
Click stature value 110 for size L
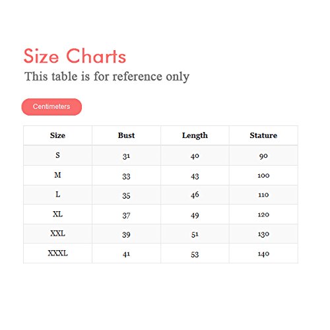tap(263, 195)
